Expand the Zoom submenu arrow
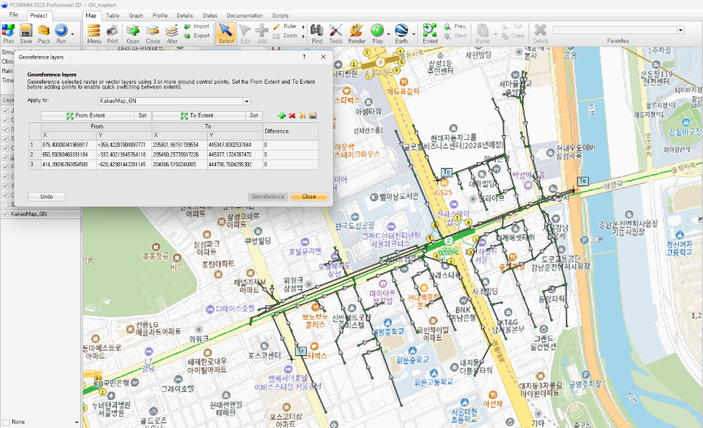Viewport: 703px width, 428px height. (303, 36)
